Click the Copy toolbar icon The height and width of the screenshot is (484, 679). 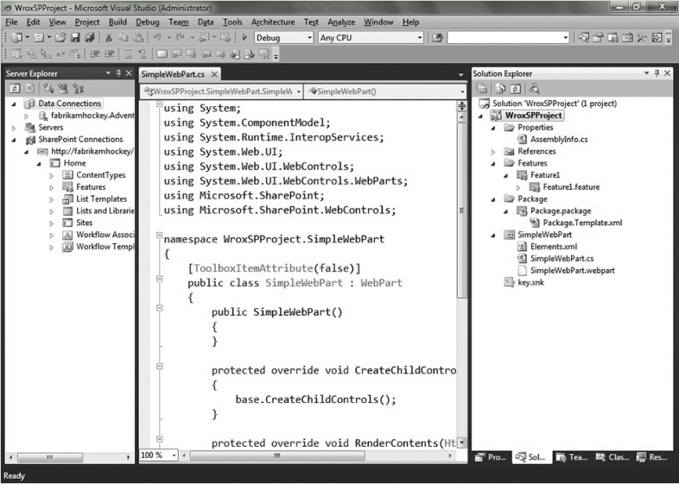pos(124,38)
